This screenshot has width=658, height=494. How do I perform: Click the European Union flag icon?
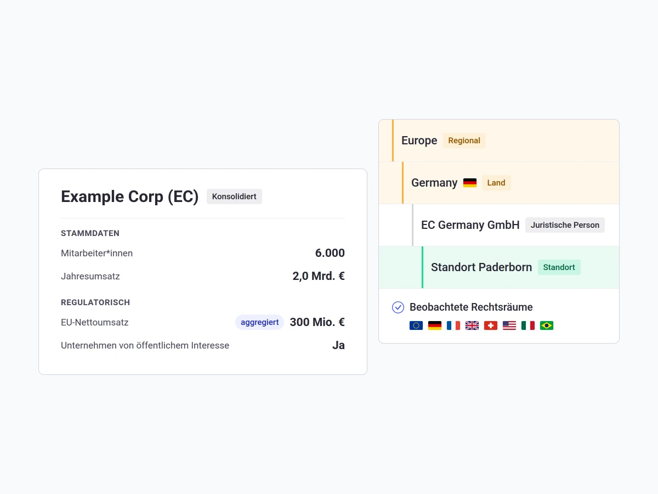click(416, 325)
